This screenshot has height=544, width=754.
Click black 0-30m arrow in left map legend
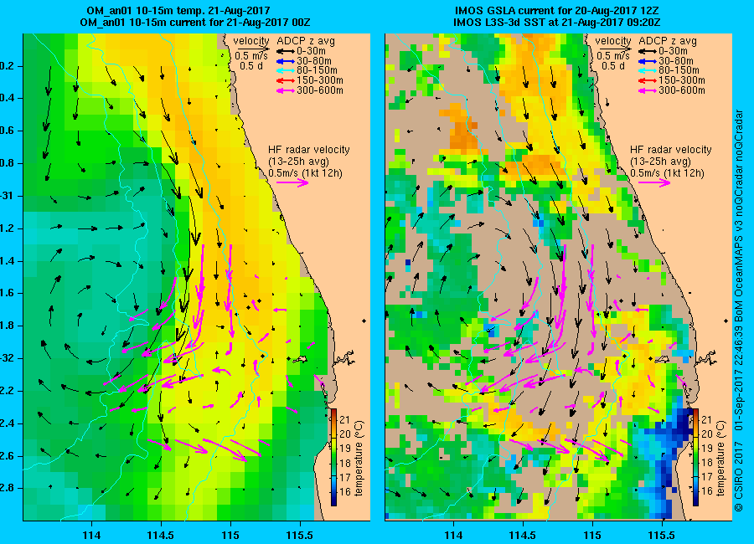pos(285,51)
